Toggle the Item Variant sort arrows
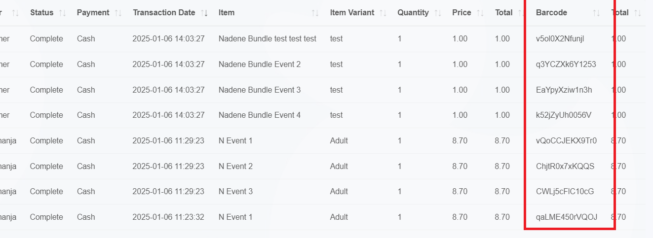 pyautogui.click(x=383, y=13)
